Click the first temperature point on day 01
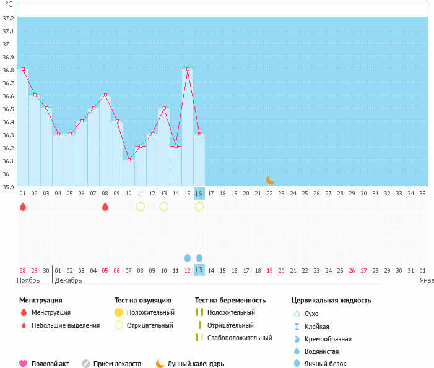Screen dimensions: 434x368 point(23,69)
